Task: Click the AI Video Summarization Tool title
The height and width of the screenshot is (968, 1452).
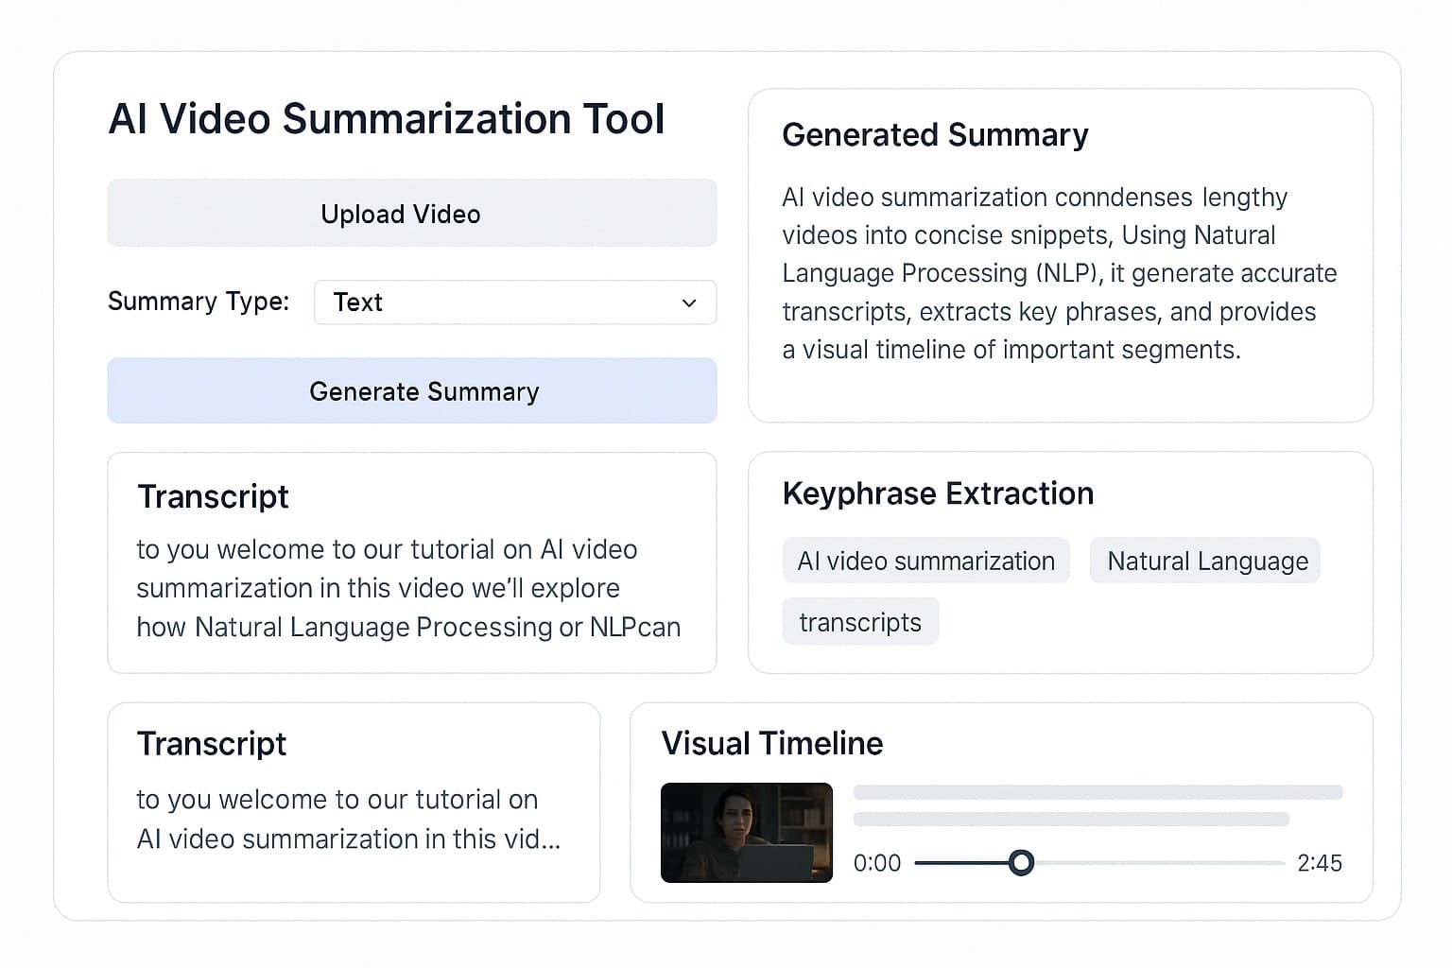Action: (387, 119)
